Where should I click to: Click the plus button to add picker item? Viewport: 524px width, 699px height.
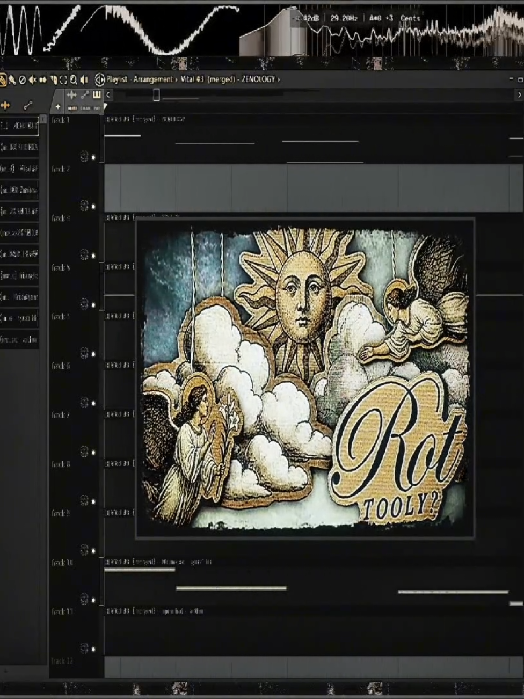pos(57,106)
